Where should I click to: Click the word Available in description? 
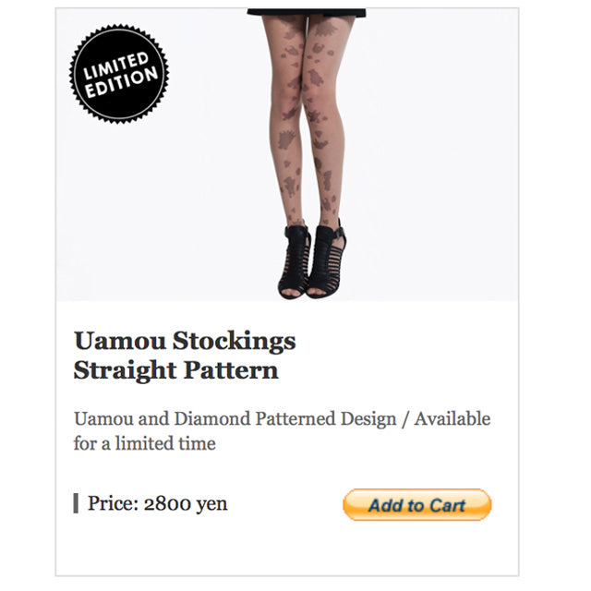[452, 418]
